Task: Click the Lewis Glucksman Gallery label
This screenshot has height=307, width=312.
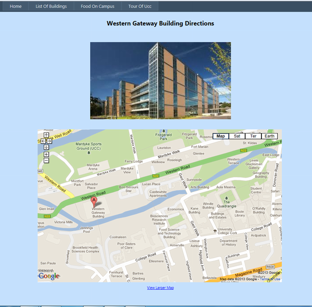Action: (x=254, y=164)
